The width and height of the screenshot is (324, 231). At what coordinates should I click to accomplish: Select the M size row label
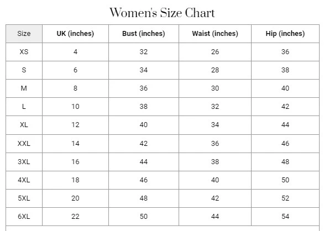point(24,88)
